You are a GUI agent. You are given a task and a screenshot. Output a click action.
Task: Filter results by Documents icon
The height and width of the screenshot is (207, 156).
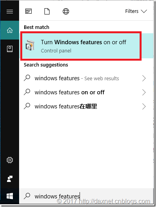pos(47,11)
